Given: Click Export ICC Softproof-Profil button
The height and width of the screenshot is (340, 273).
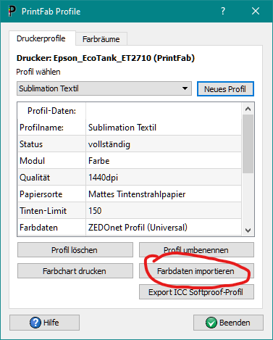Looking at the screenshot, I should pyautogui.click(x=196, y=292).
